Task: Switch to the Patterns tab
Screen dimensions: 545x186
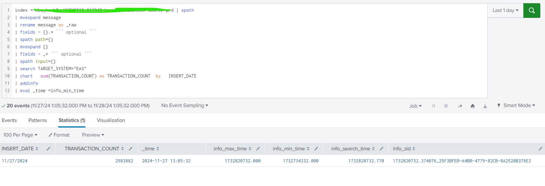Action: tap(37, 120)
